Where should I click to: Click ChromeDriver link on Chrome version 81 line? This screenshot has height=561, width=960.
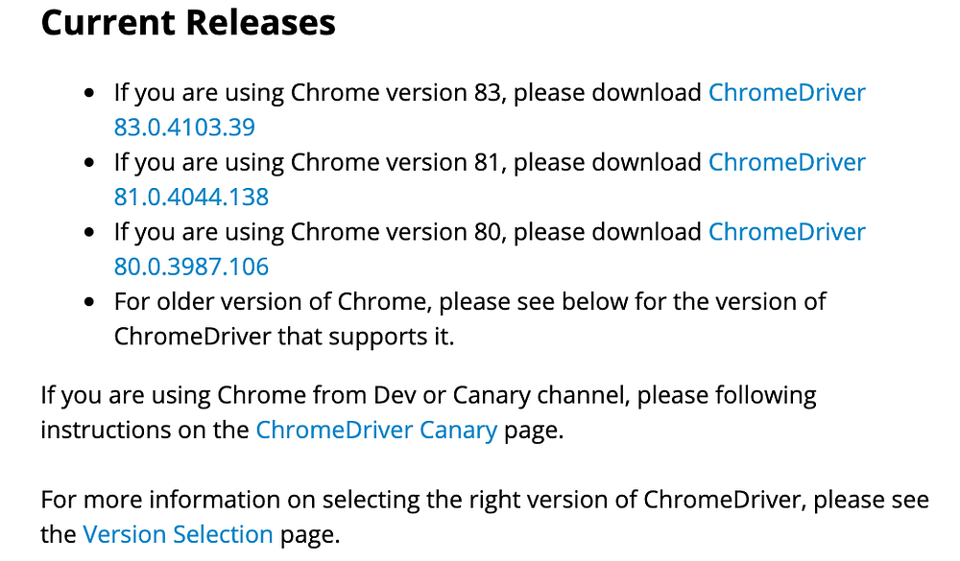pyautogui.click(x=787, y=163)
